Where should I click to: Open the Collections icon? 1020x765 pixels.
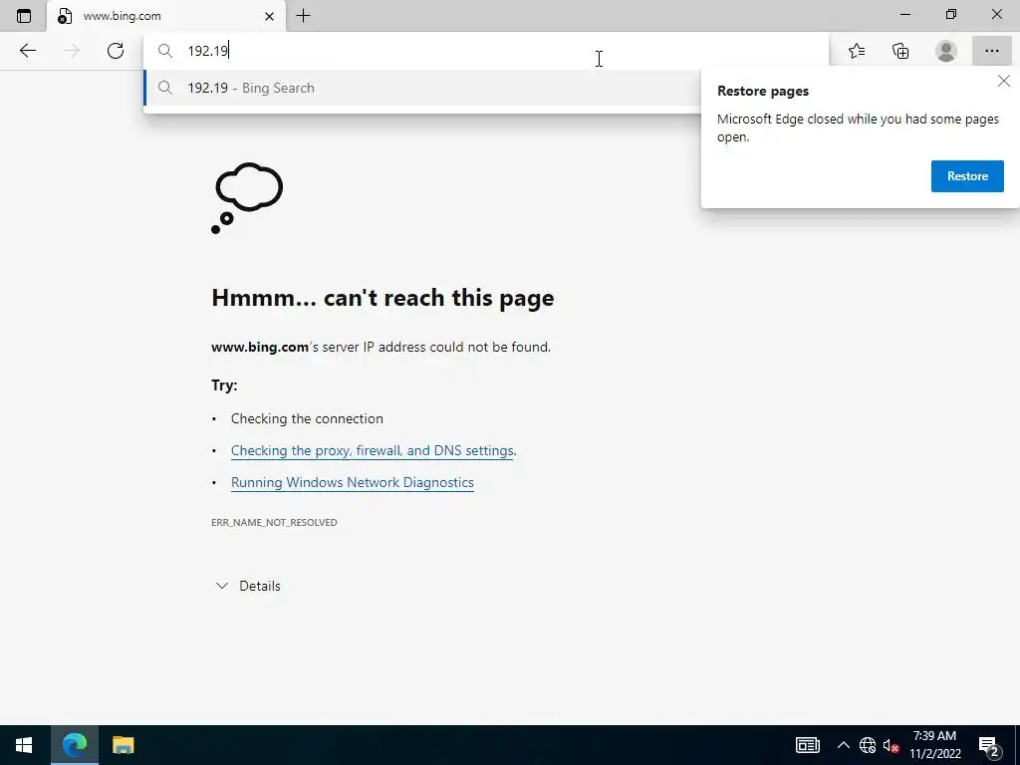900,51
